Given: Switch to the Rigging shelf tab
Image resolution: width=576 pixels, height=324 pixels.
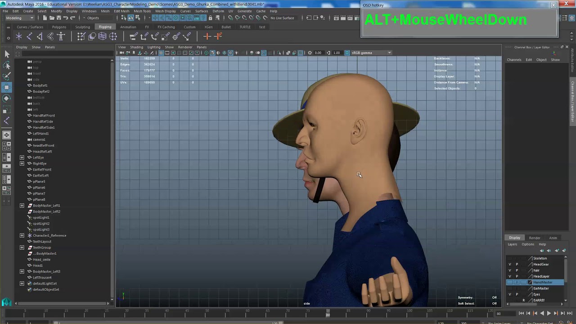Looking at the screenshot, I should point(105,27).
